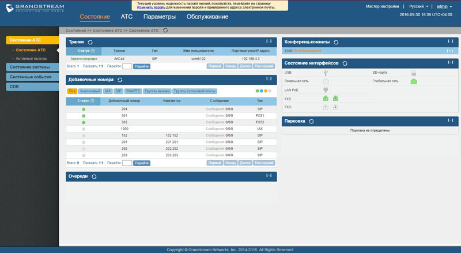
Task: Click the FXO port 2 icon
Action: (x=335, y=107)
